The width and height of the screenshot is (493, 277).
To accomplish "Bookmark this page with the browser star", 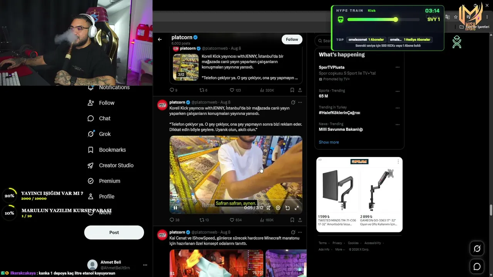I will point(456,17).
